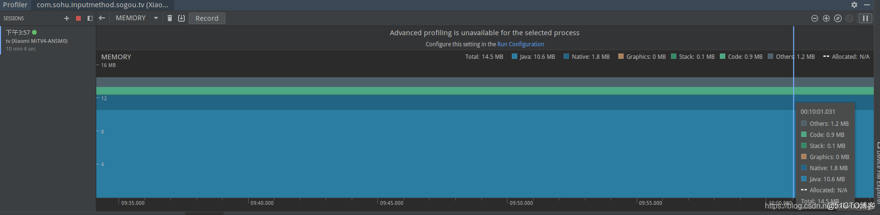Viewport: 880px width, 215px height.
Task: Select the com.sohu.inputmethod.sogou.tv tab
Action: tap(103, 5)
